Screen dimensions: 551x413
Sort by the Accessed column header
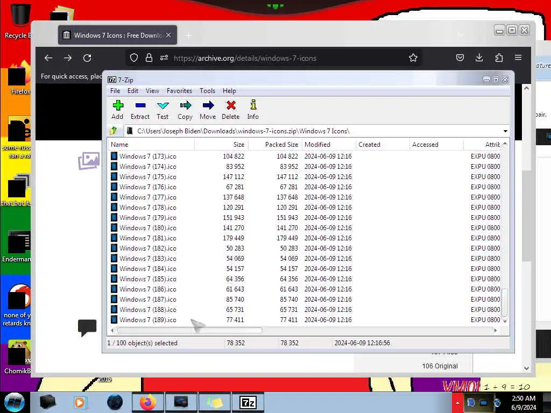pos(436,145)
